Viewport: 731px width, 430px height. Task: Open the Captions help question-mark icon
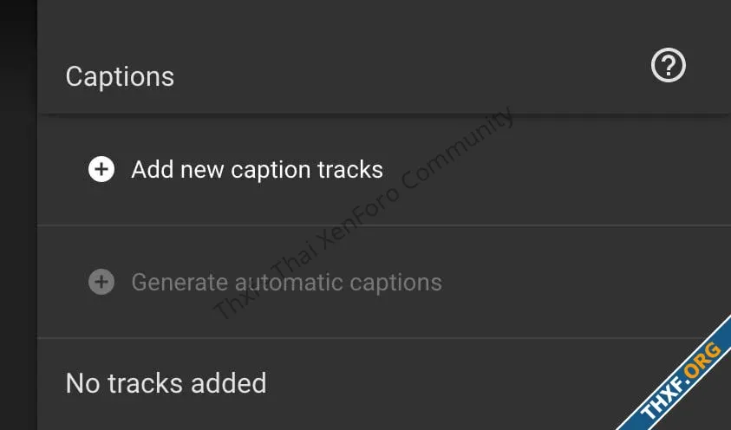pos(668,65)
